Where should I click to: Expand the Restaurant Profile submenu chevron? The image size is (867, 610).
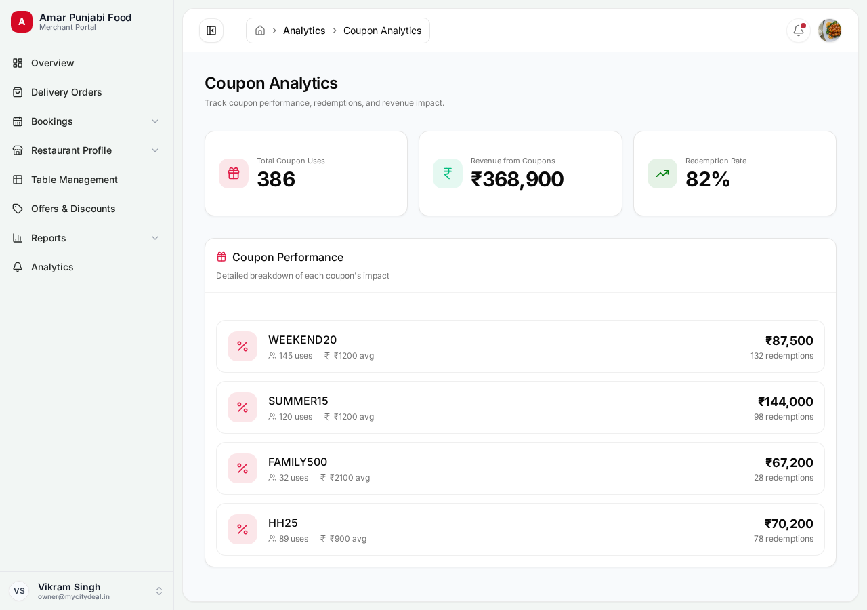click(155, 150)
